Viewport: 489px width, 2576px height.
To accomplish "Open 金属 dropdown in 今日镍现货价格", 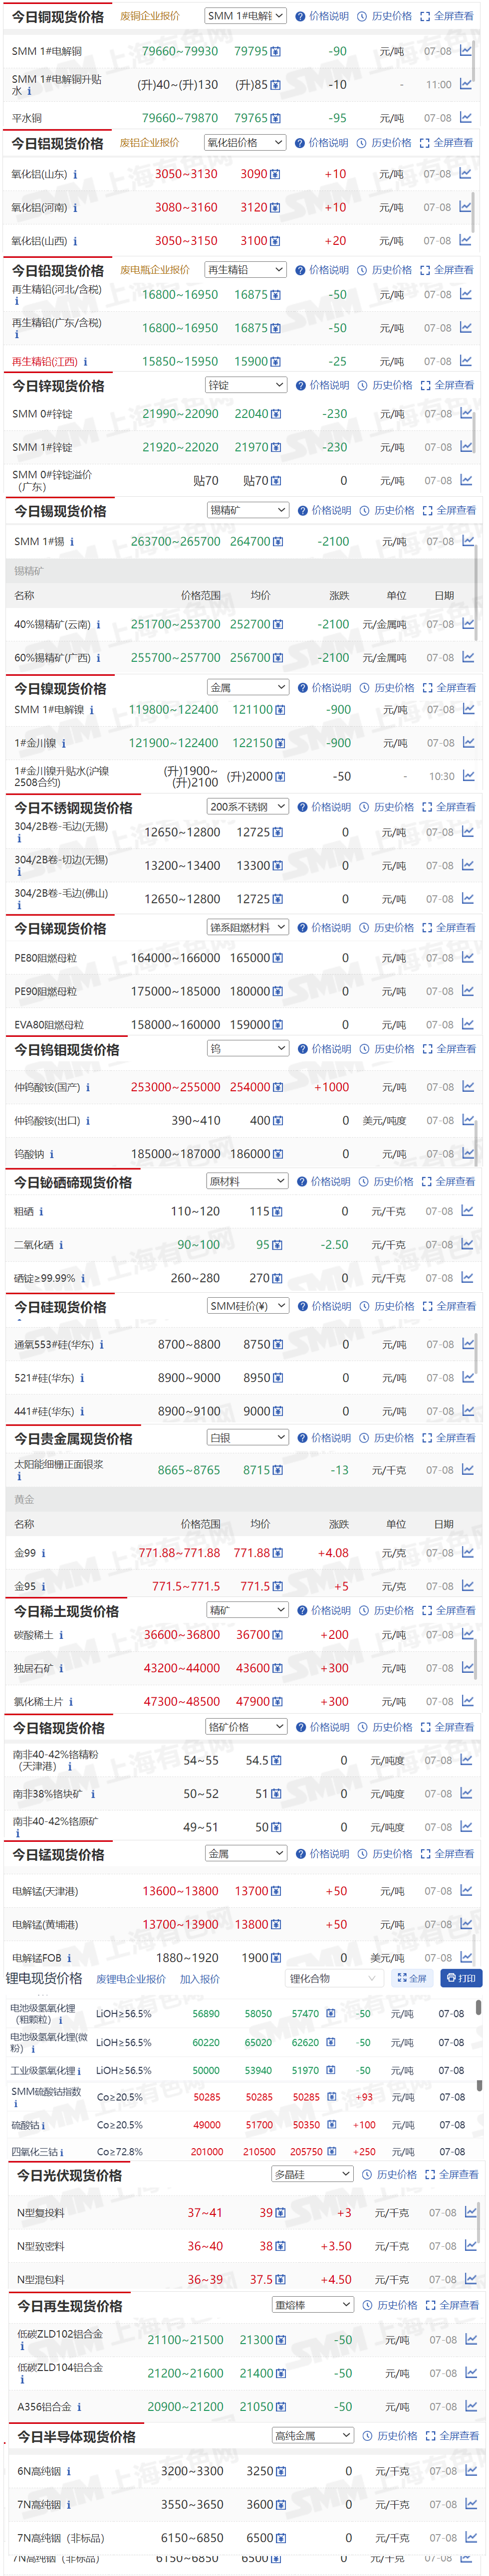I will click(248, 687).
